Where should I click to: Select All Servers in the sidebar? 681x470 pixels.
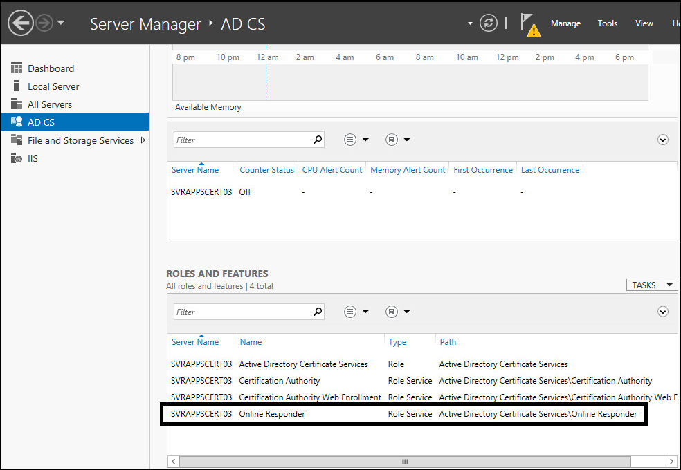[x=75, y=104]
